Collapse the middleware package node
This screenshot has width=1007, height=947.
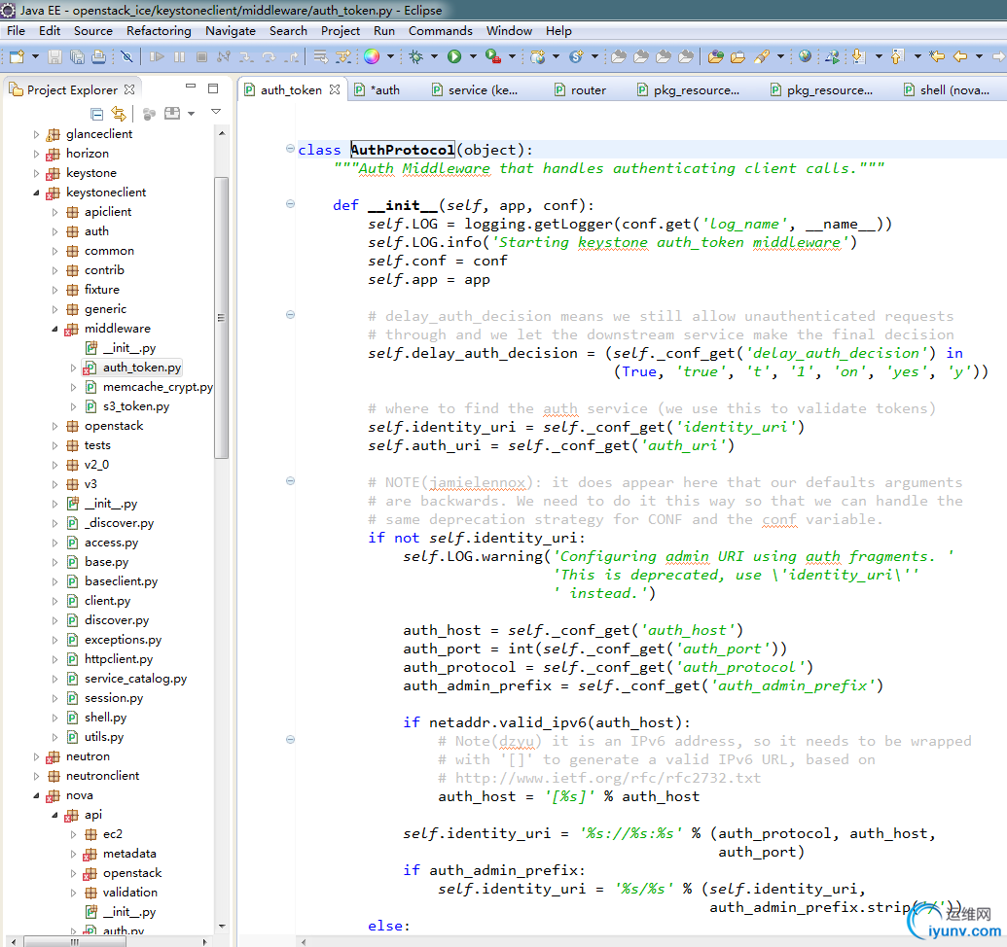[x=54, y=329]
